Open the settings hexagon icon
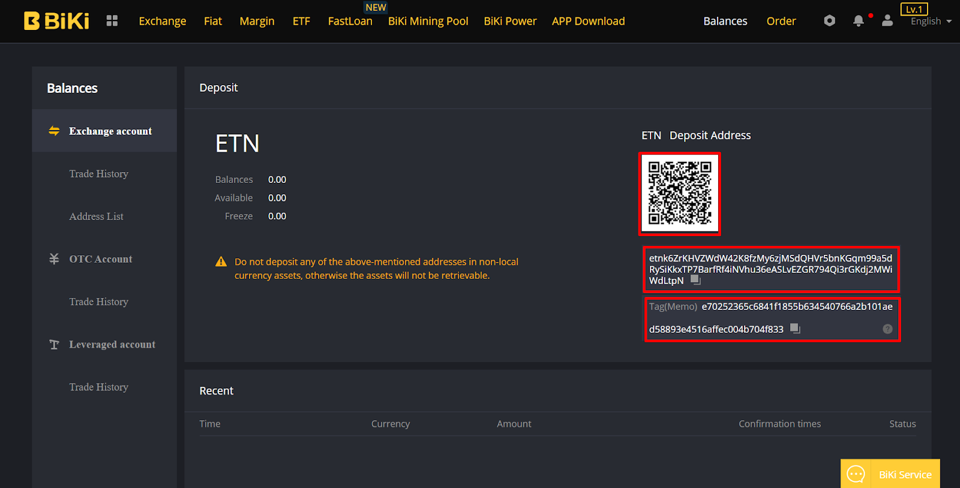The image size is (960, 488). tap(829, 21)
